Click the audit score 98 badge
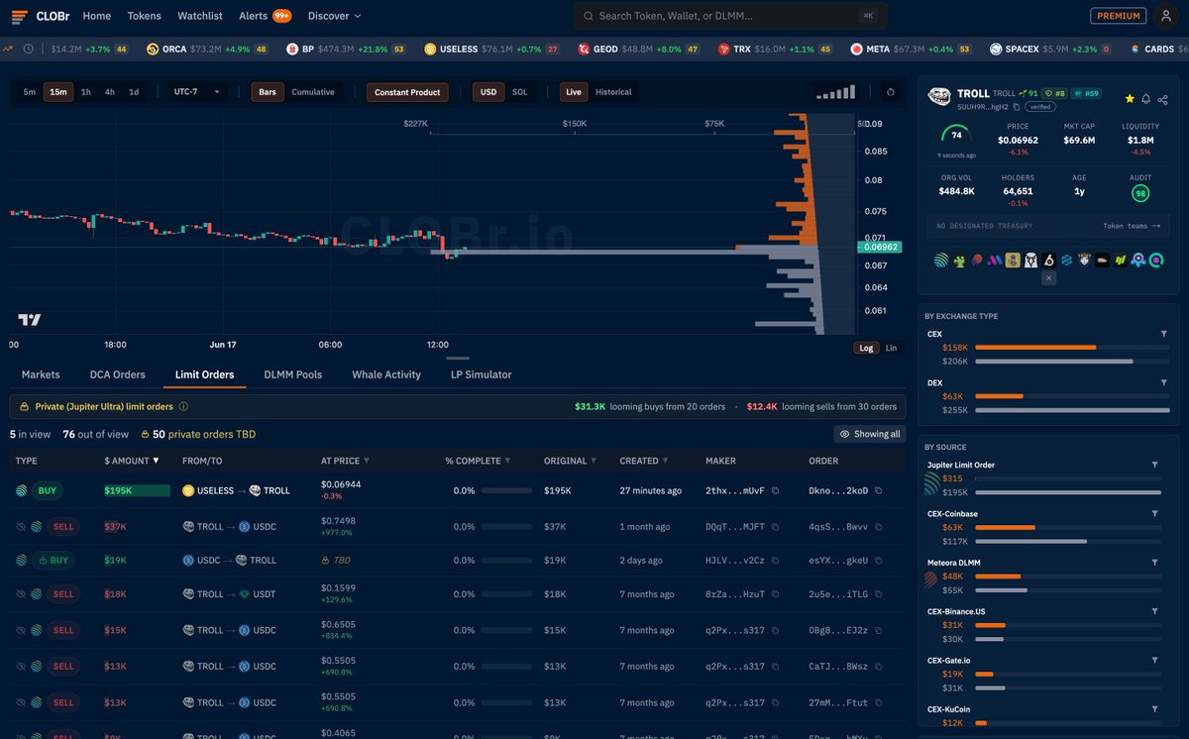 coord(1140,193)
